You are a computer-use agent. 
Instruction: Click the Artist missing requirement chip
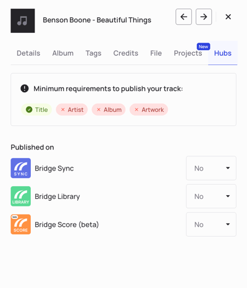coord(72,109)
